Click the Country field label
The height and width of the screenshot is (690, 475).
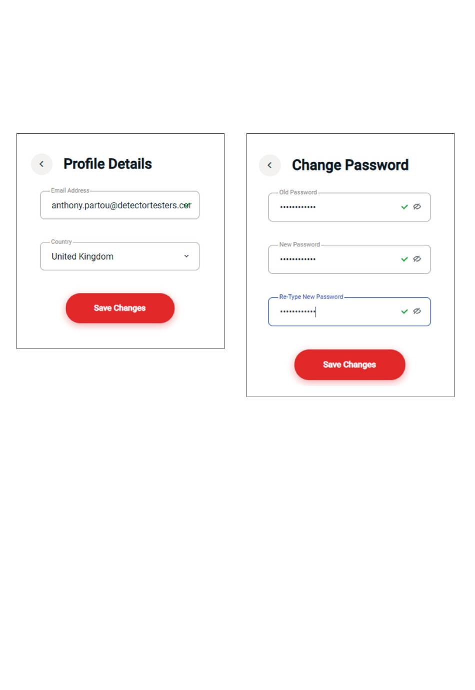pyautogui.click(x=61, y=242)
